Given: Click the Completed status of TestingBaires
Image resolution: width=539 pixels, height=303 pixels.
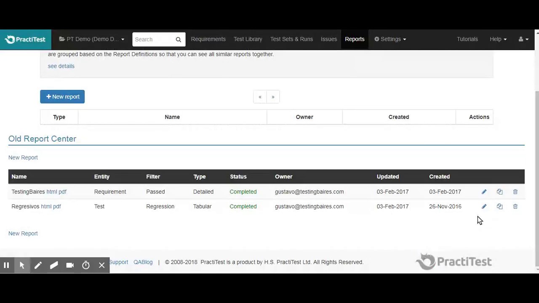Looking at the screenshot, I should [243, 192].
